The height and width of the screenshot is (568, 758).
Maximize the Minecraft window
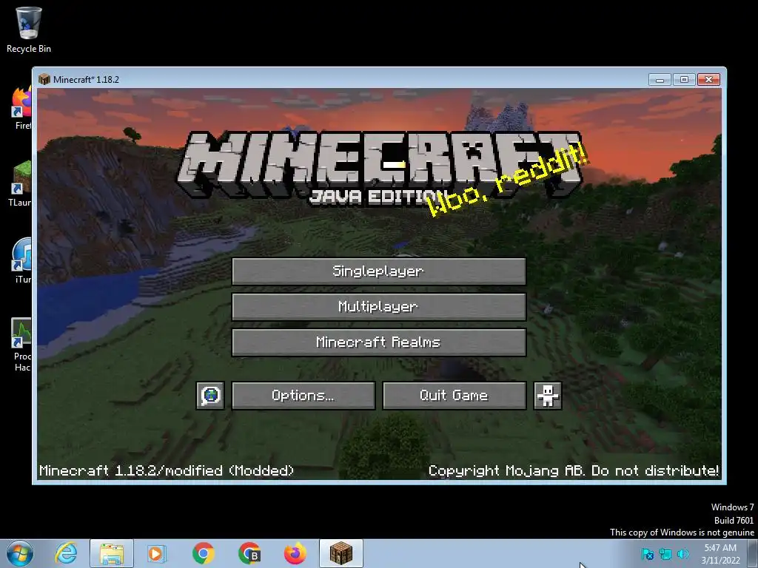tap(684, 79)
